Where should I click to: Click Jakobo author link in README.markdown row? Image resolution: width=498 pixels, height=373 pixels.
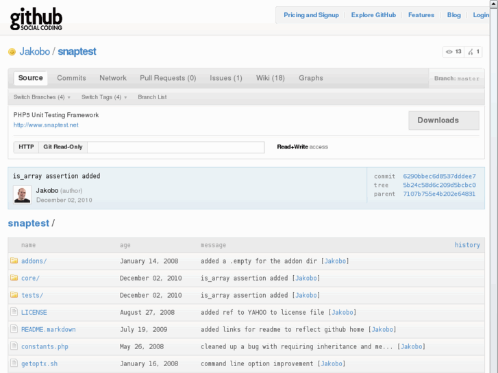coord(382,329)
